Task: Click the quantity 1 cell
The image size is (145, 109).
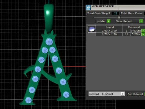Action: [x=127, y=31]
